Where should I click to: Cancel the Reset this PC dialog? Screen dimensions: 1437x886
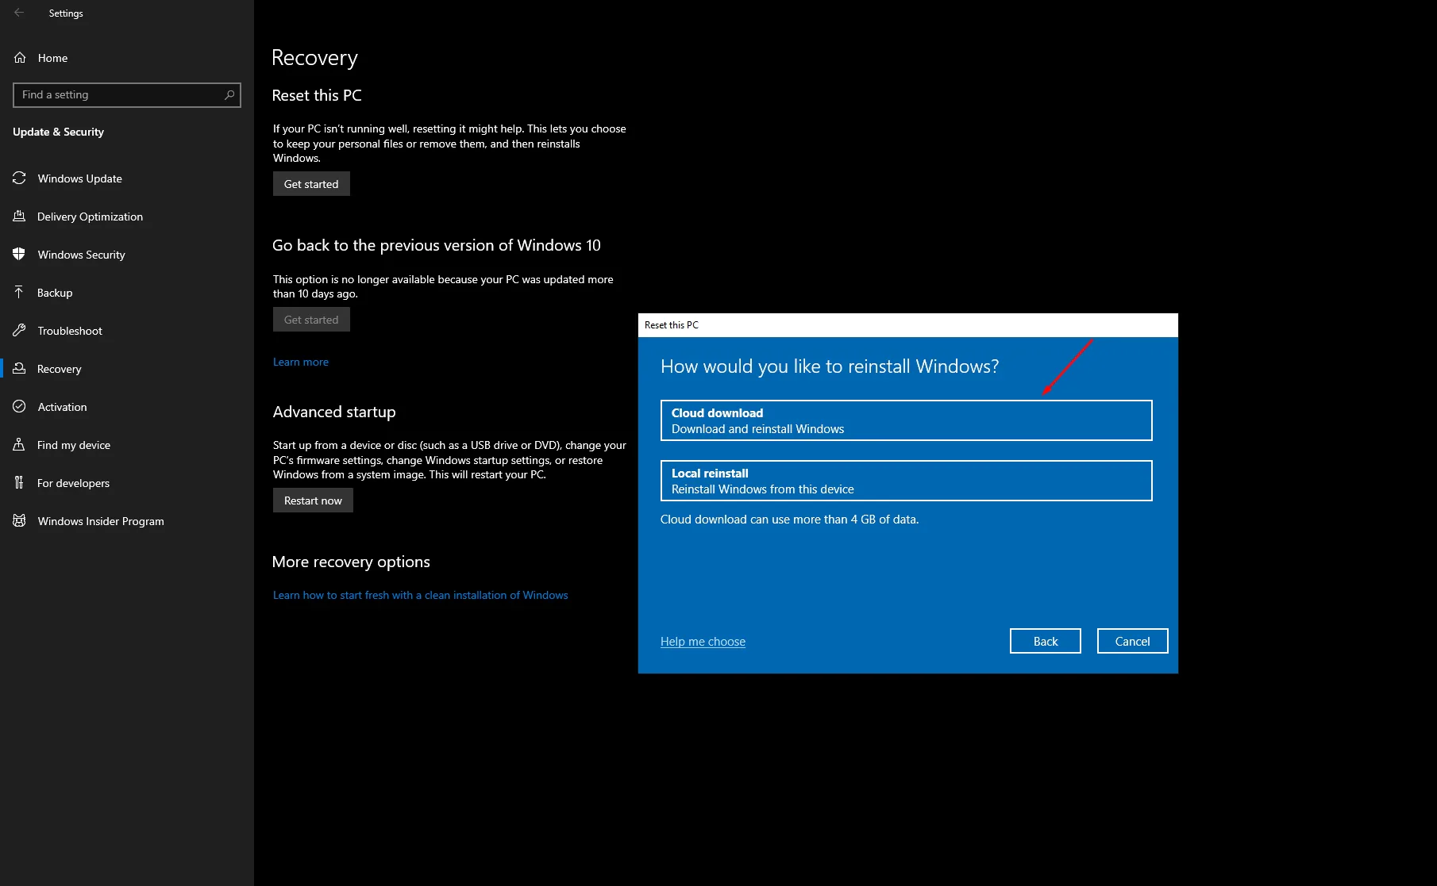1132,641
